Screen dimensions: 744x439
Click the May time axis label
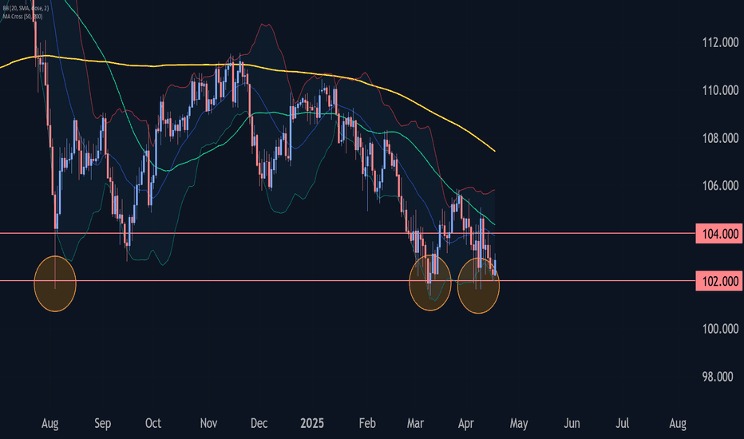pos(519,423)
